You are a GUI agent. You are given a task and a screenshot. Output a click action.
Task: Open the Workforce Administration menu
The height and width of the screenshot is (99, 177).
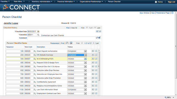tap(42, 2)
